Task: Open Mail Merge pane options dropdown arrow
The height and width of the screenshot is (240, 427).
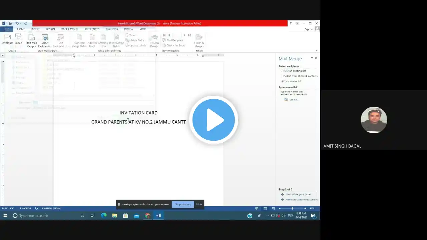Action: (x=312, y=58)
